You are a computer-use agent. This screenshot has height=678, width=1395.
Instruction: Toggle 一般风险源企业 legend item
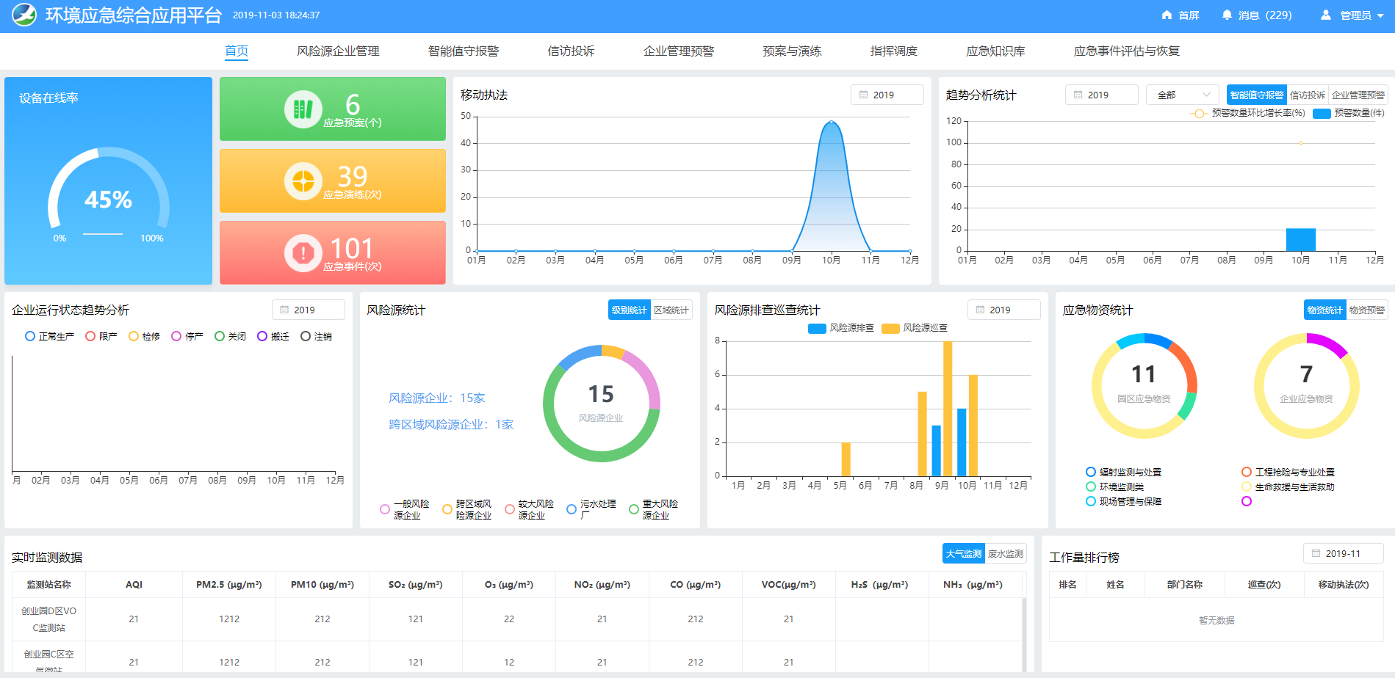[405, 509]
